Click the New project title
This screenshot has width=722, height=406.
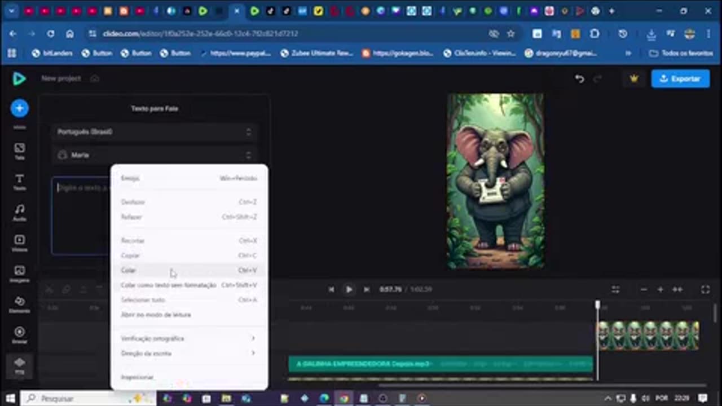click(x=61, y=78)
